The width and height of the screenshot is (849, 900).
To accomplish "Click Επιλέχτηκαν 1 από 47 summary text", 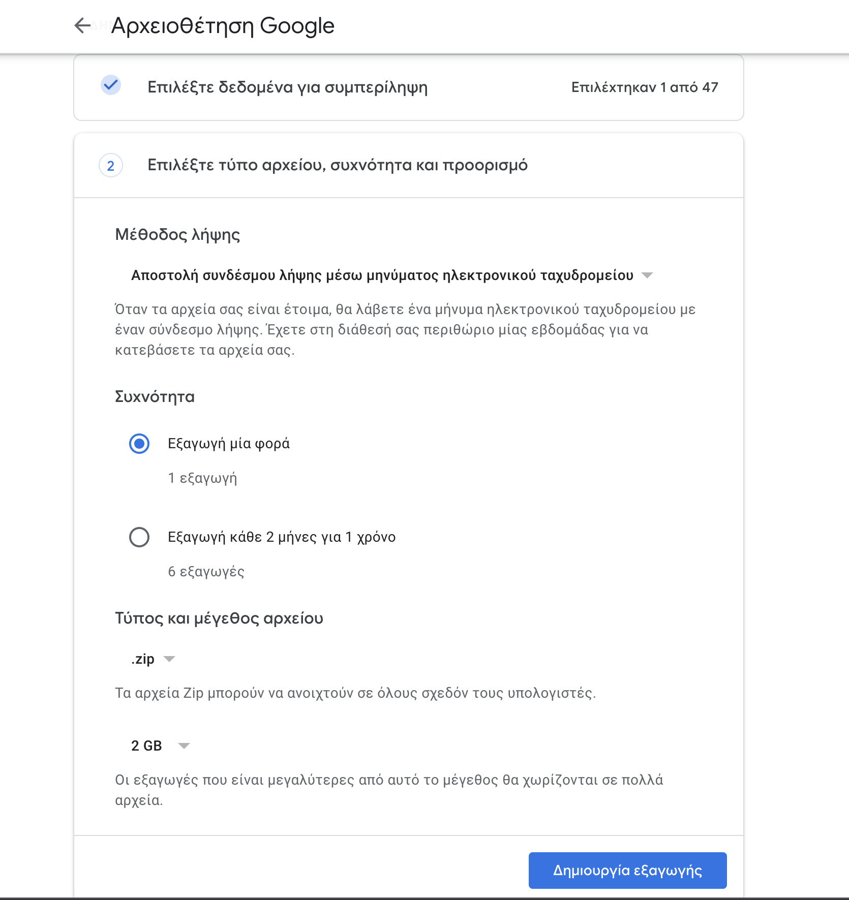I will click(x=645, y=87).
